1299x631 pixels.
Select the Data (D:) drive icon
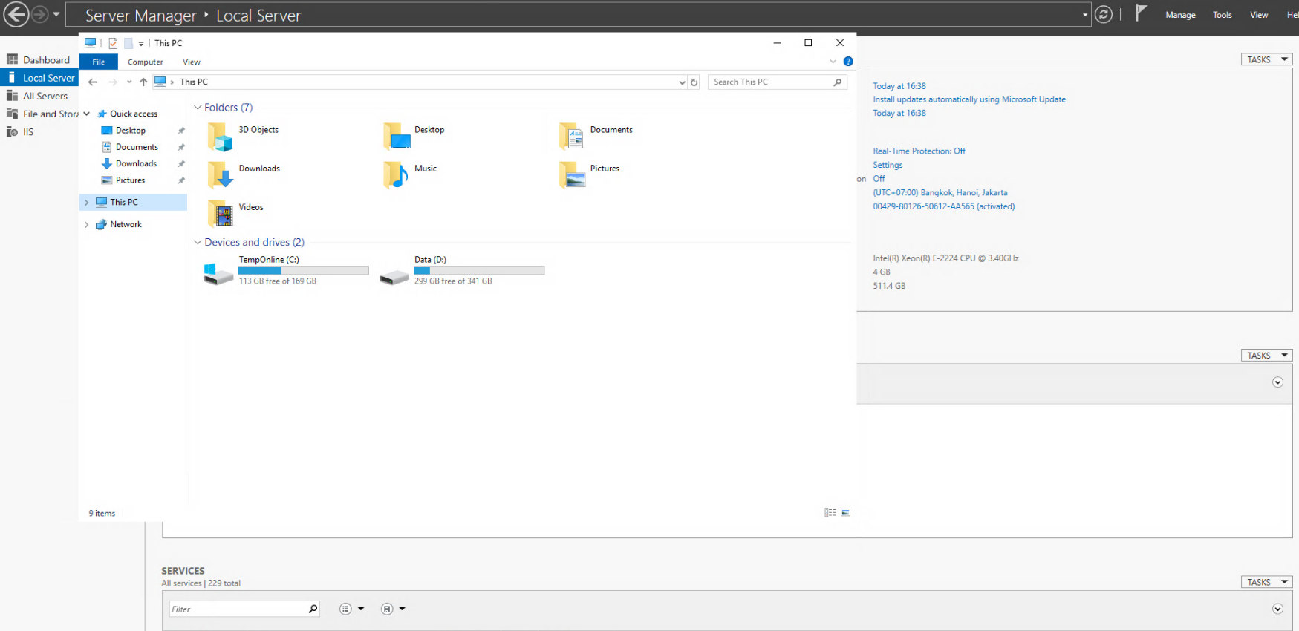click(x=394, y=276)
